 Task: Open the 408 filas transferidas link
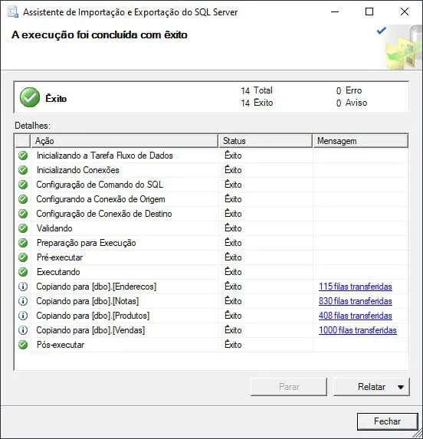point(356,316)
